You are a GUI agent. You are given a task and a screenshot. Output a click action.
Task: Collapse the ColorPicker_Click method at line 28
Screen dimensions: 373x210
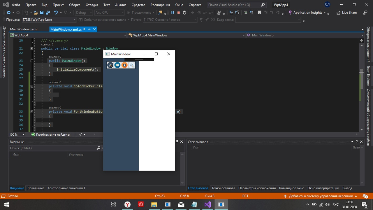pos(32,86)
